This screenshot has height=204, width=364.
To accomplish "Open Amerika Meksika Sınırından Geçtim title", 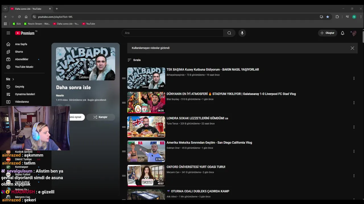I will pos(209,143).
